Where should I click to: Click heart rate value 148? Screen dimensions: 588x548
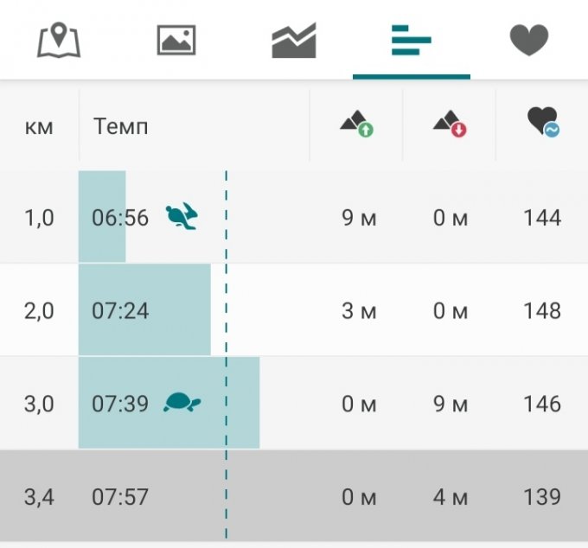tap(542, 310)
